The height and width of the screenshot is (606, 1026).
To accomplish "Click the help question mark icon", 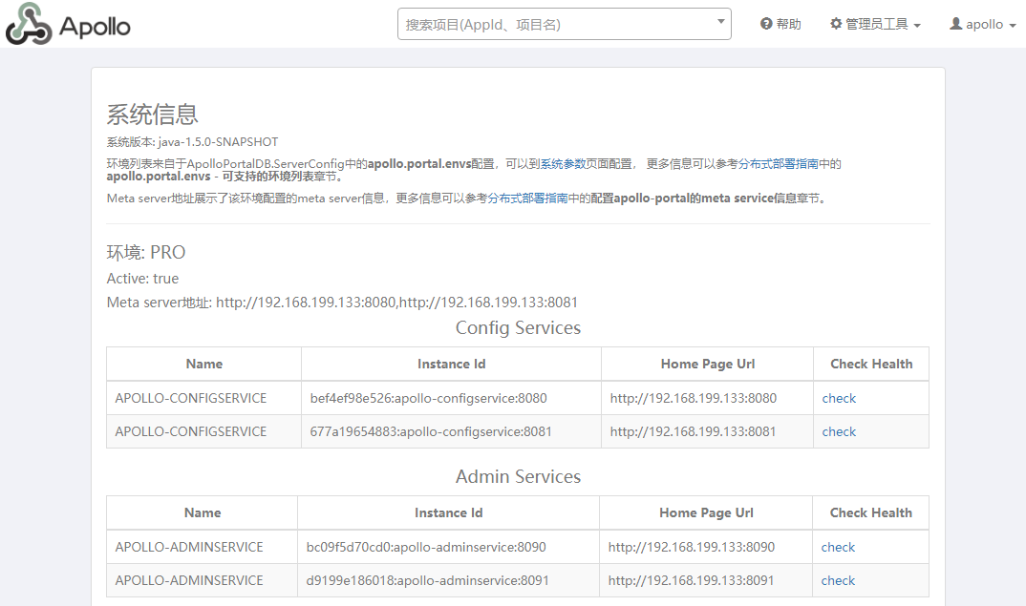I will point(766,24).
